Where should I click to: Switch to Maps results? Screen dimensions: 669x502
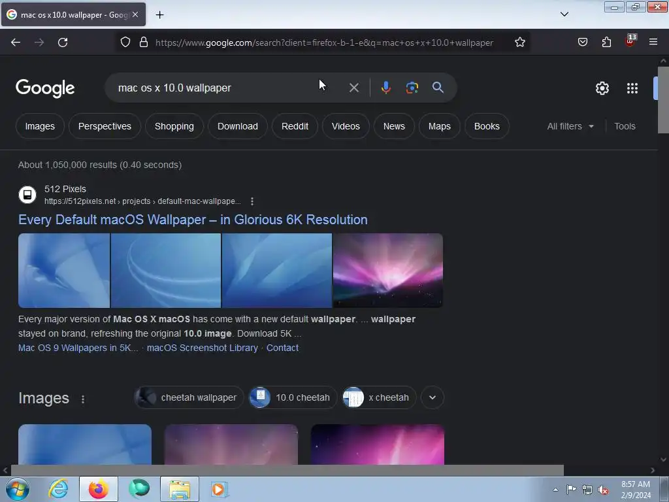point(440,126)
